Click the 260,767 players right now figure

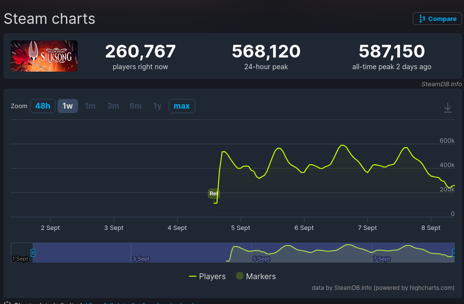pos(140,51)
